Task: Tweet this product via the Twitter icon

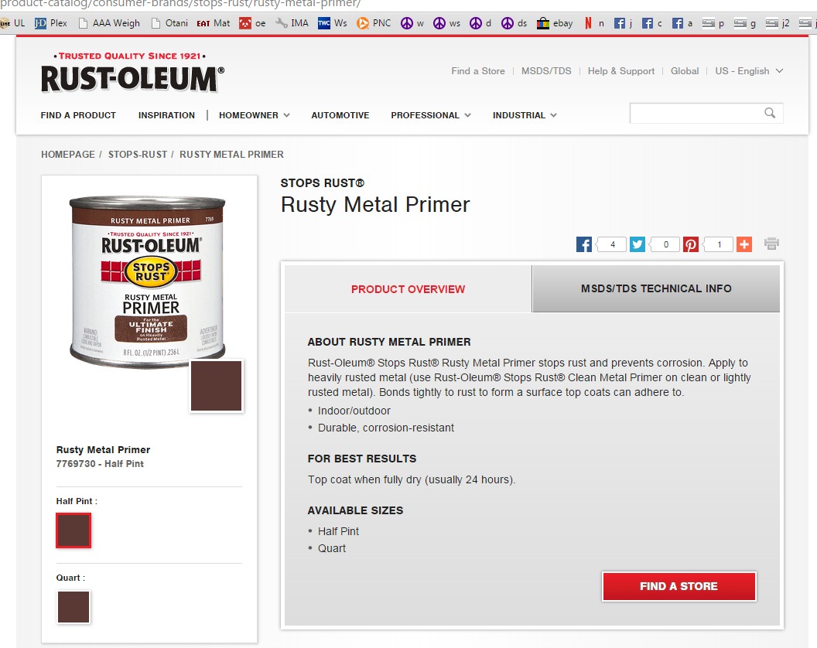Action: point(637,244)
